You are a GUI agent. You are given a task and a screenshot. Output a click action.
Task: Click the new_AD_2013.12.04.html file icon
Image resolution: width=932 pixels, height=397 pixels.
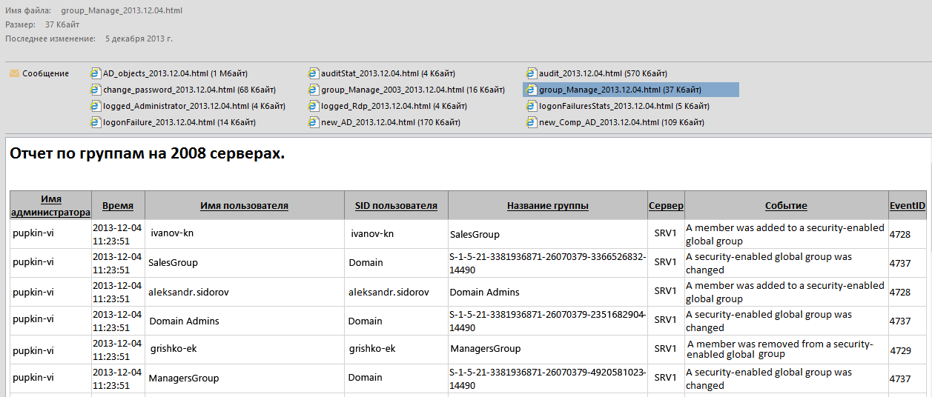[314, 122]
